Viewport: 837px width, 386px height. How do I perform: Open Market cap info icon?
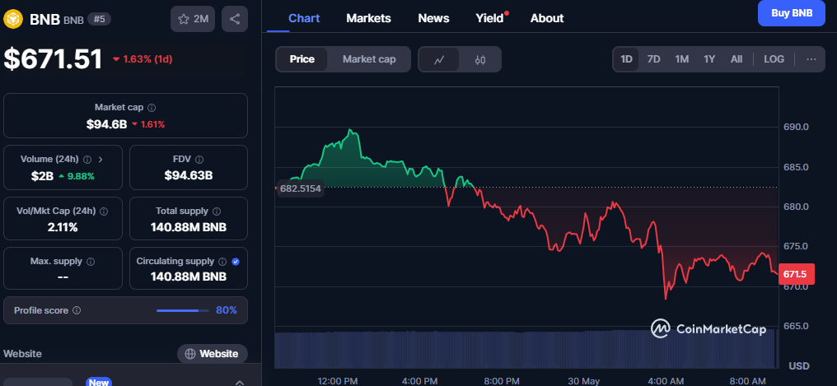(x=152, y=108)
